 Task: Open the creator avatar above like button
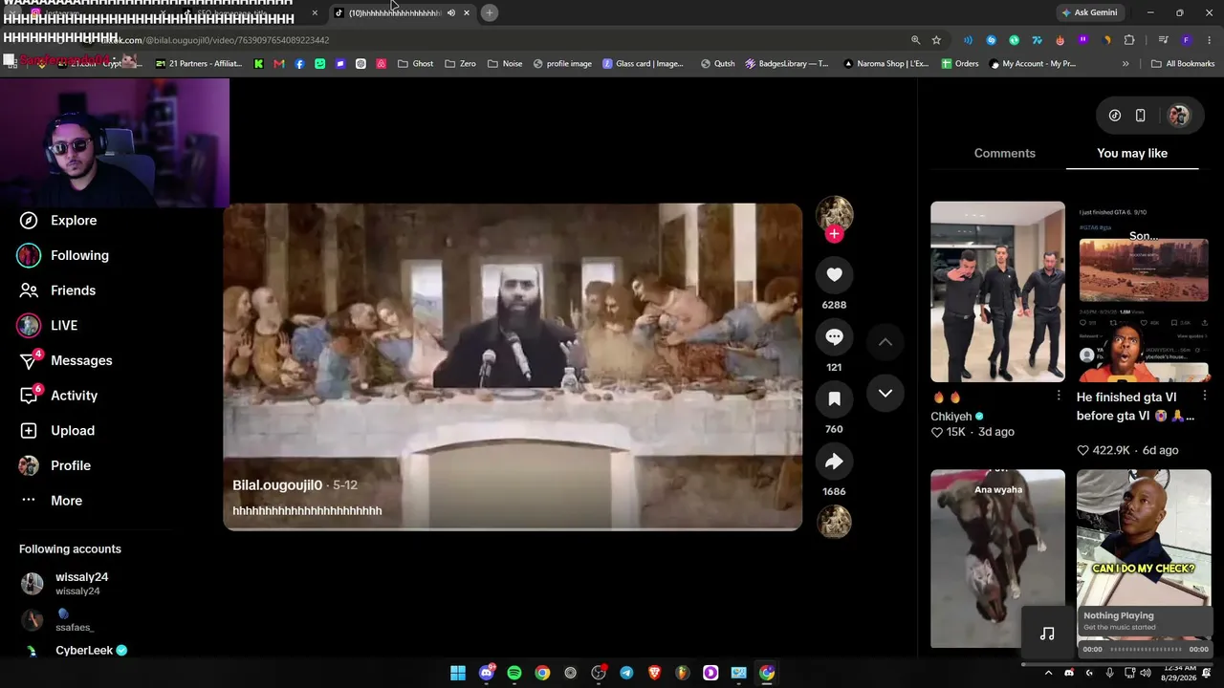coord(834,214)
